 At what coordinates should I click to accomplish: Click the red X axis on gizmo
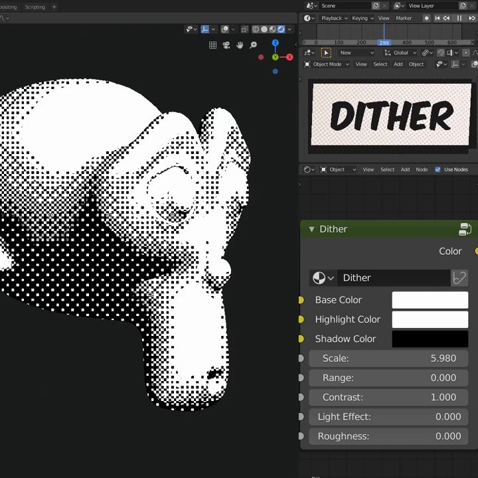tap(289, 57)
